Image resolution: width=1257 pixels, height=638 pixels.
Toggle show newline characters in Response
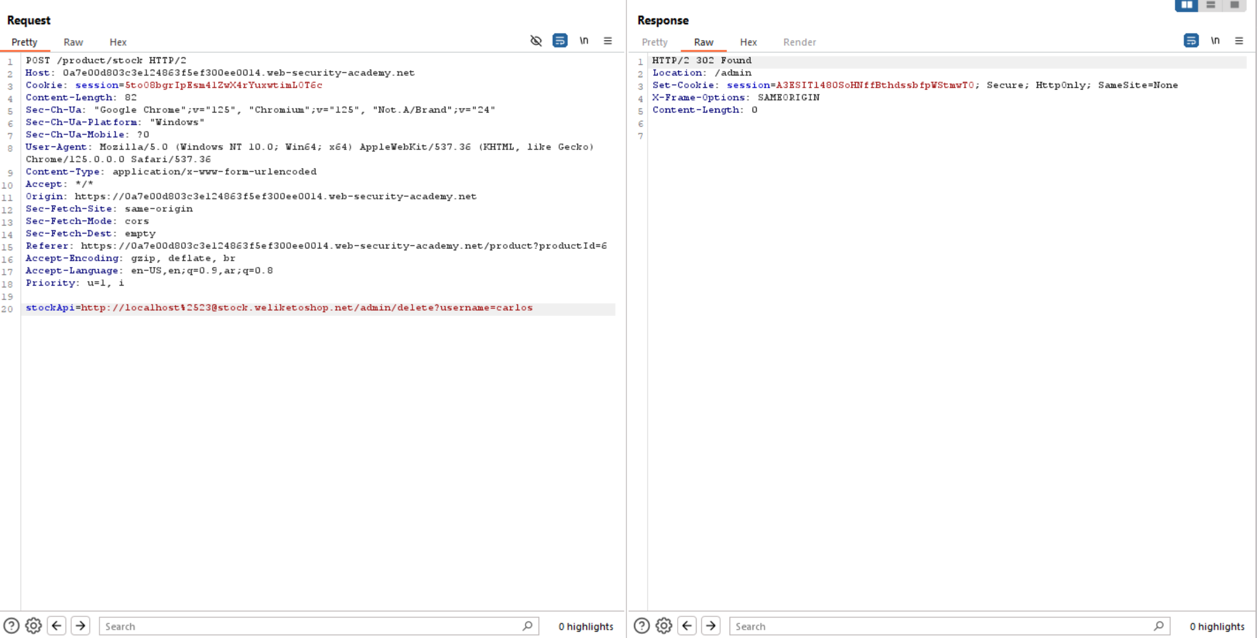coord(1215,41)
